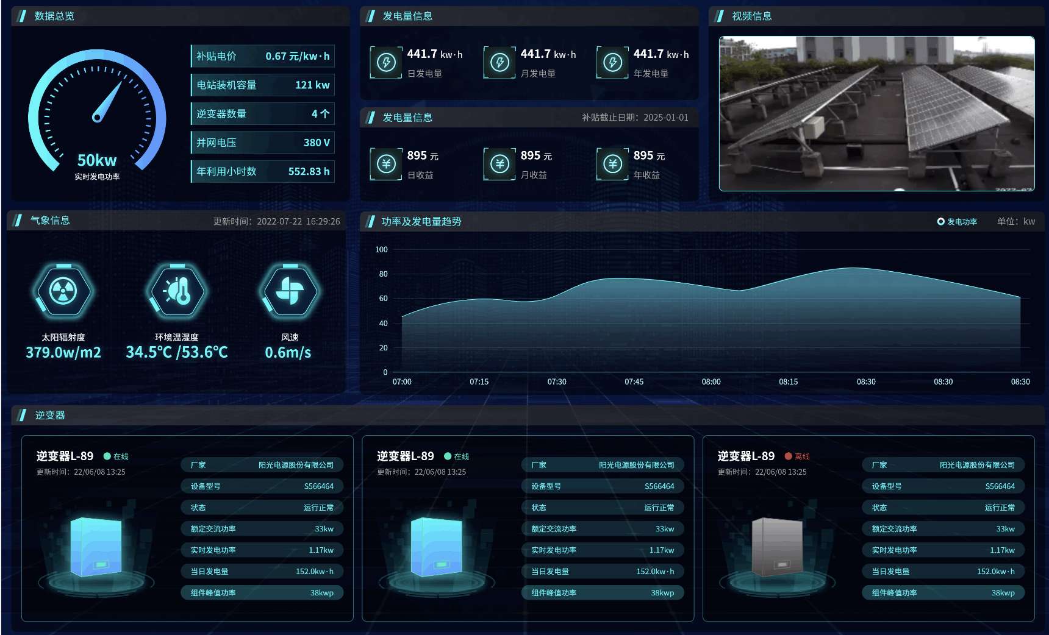Click the green 在线 status dot of first inverter
This screenshot has height=635, width=1049.
click(x=107, y=456)
